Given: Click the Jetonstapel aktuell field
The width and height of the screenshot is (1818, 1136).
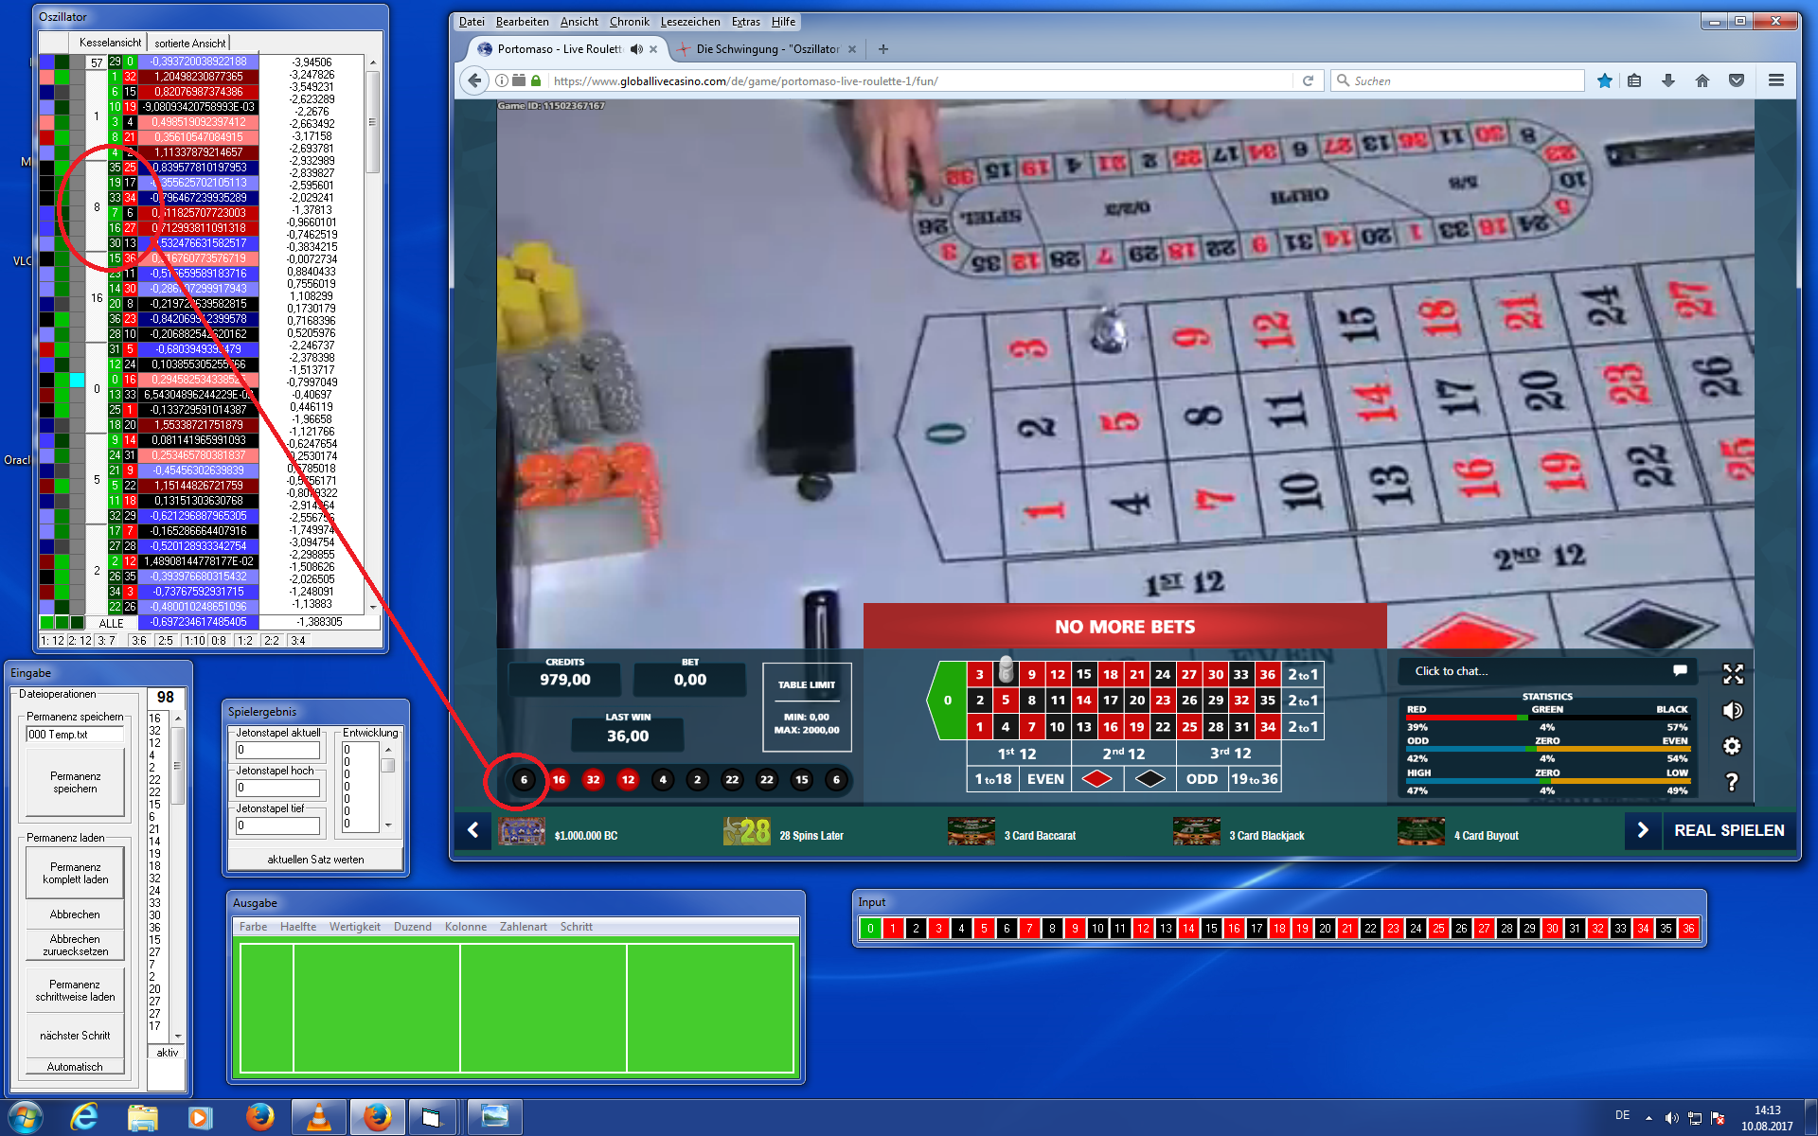Looking at the screenshot, I should 277,750.
